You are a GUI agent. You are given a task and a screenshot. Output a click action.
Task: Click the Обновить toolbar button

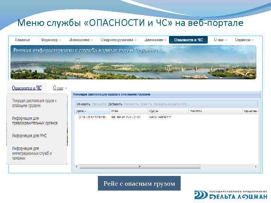(83, 104)
